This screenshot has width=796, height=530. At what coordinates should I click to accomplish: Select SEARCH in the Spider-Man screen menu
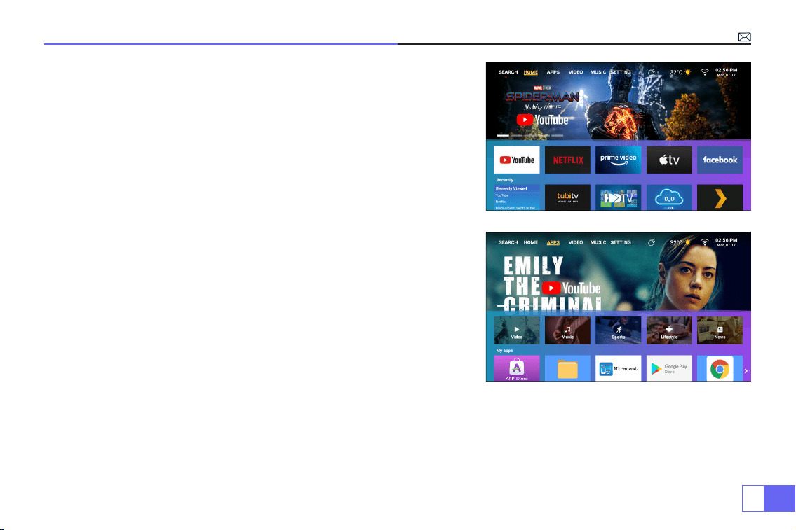pos(508,72)
